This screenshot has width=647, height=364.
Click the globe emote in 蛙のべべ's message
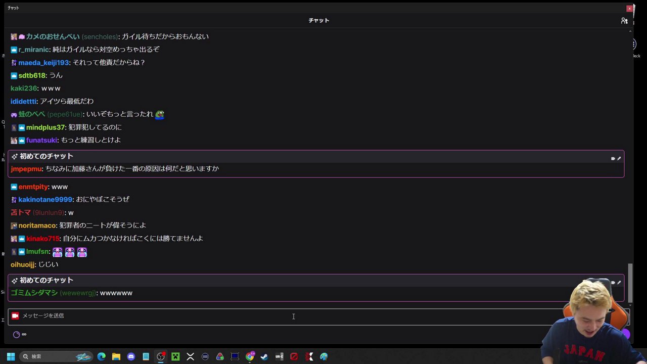coord(160,114)
